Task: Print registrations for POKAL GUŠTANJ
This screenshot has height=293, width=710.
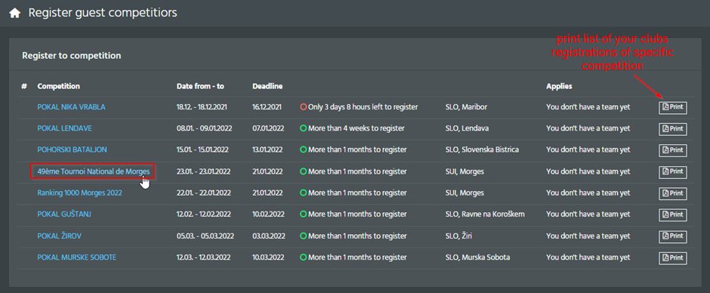Action: point(673,214)
